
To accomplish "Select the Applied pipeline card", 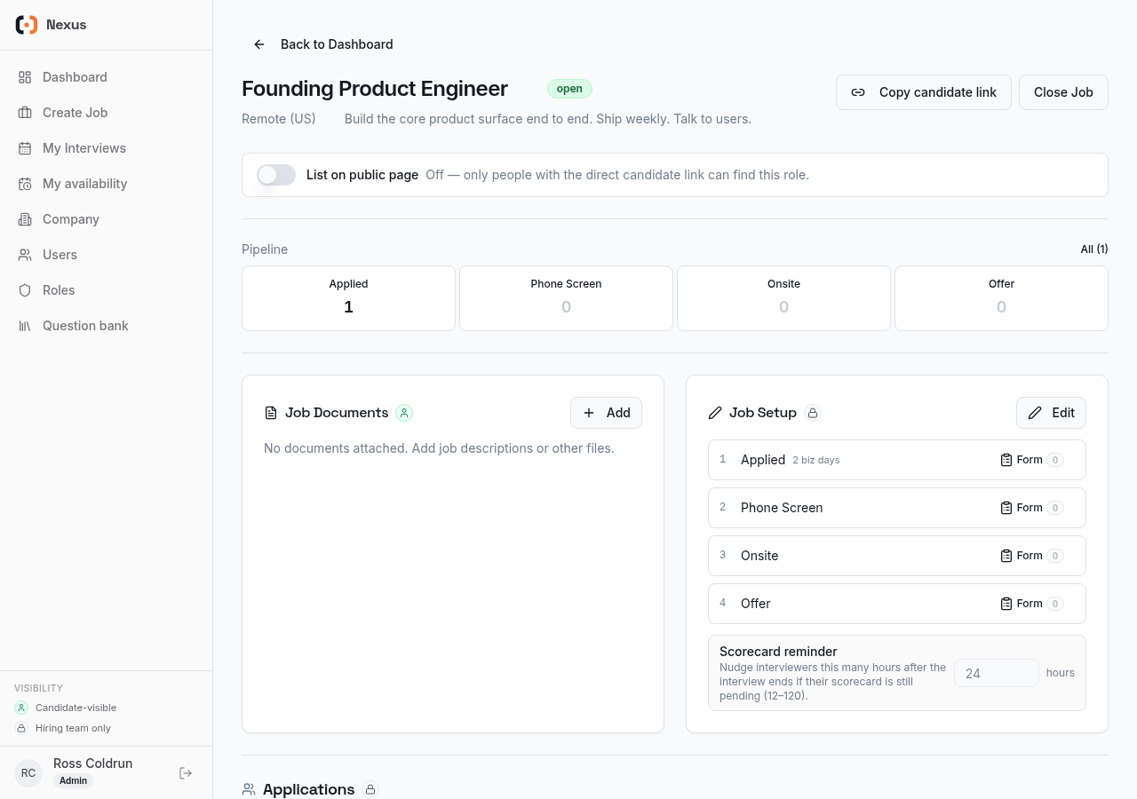I will [348, 298].
